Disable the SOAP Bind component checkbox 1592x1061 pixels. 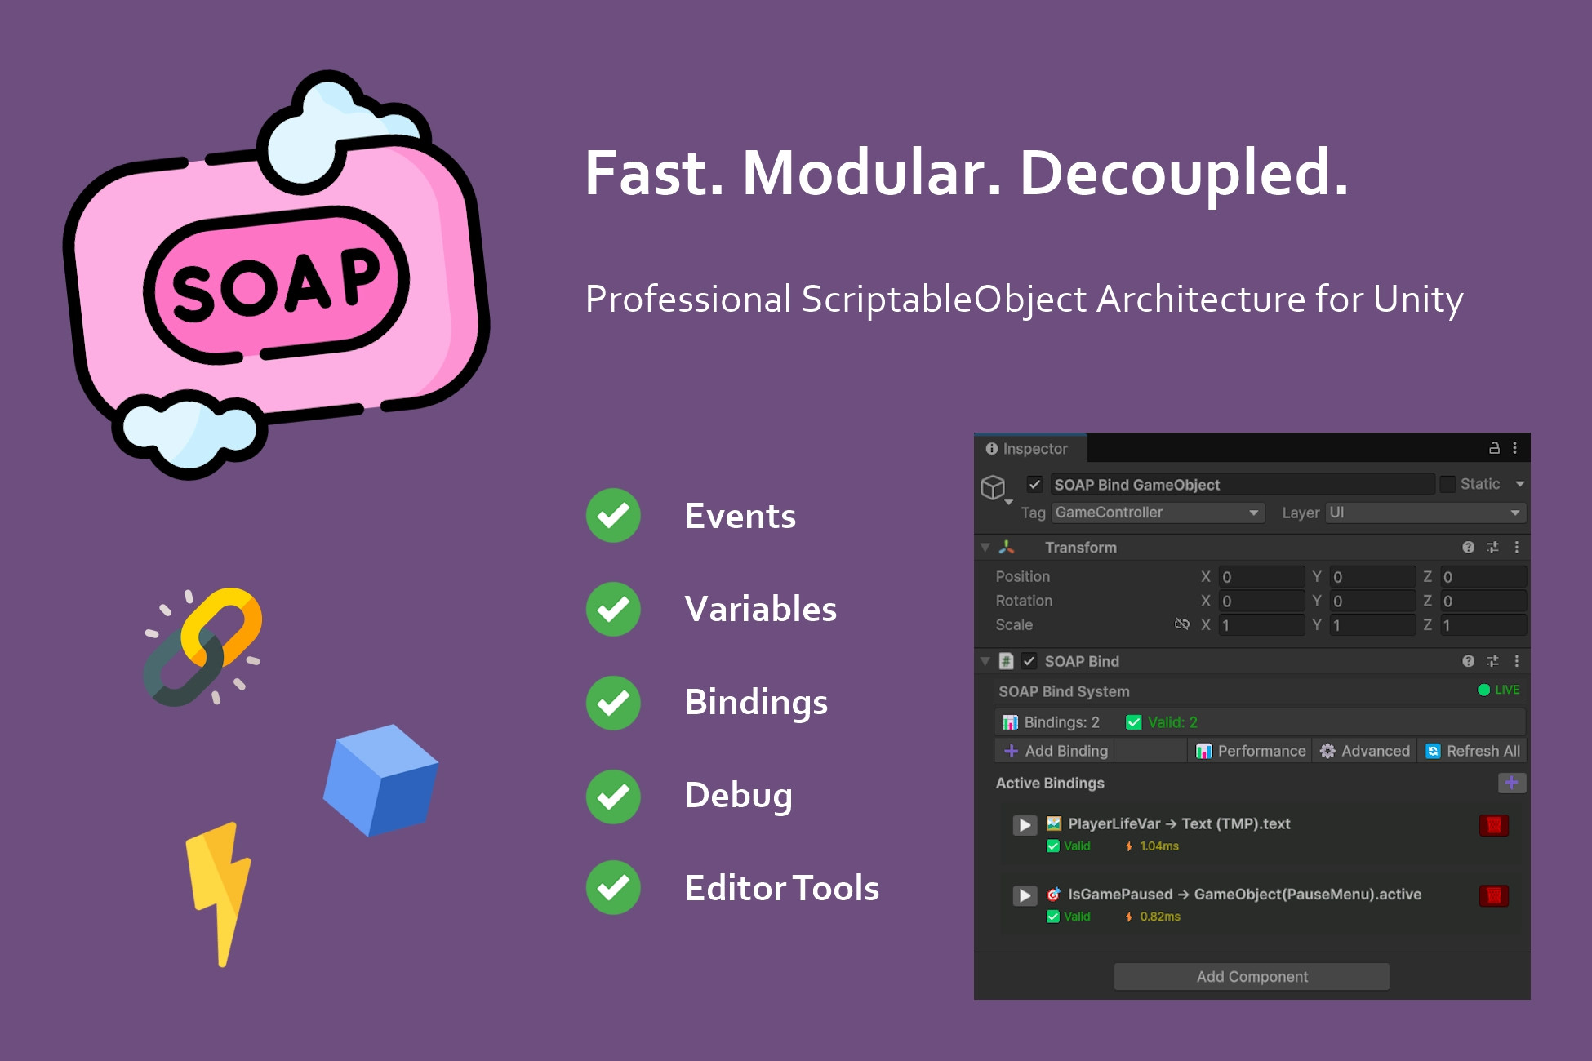tap(1029, 661)
